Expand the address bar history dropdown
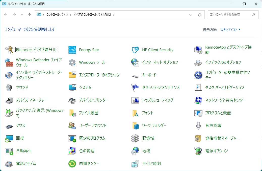This screenshot has width=262, height=171. [190, 15]
